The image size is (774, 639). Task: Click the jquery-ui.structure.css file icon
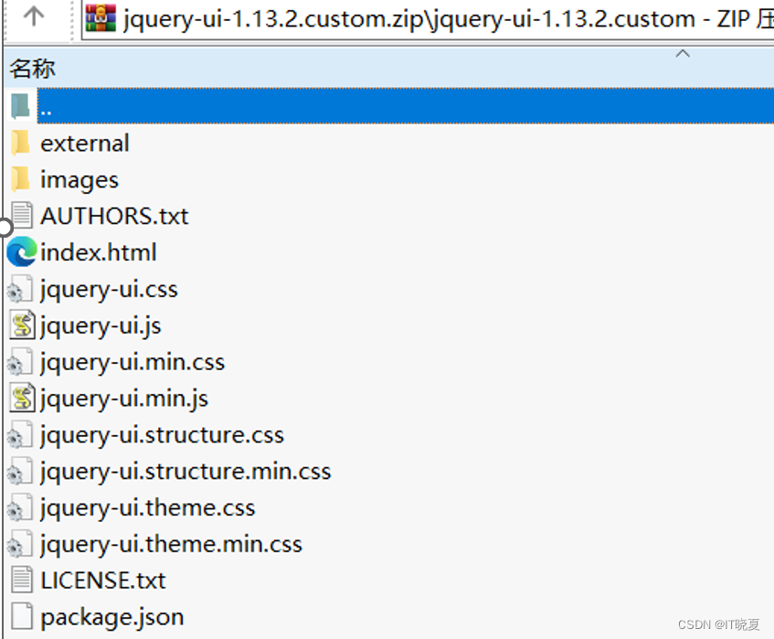(x=20, y=434)
